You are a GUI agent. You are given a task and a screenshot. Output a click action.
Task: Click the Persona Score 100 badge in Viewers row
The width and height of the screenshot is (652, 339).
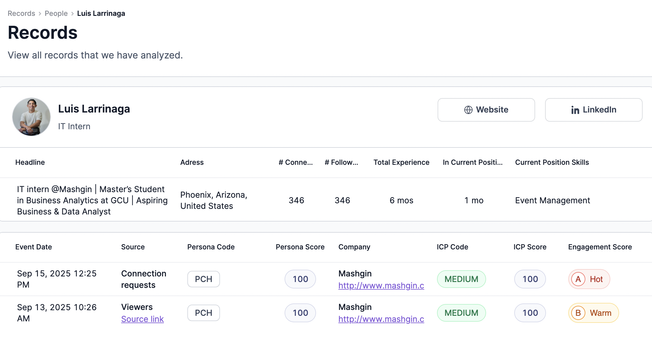tap(300, 313)
